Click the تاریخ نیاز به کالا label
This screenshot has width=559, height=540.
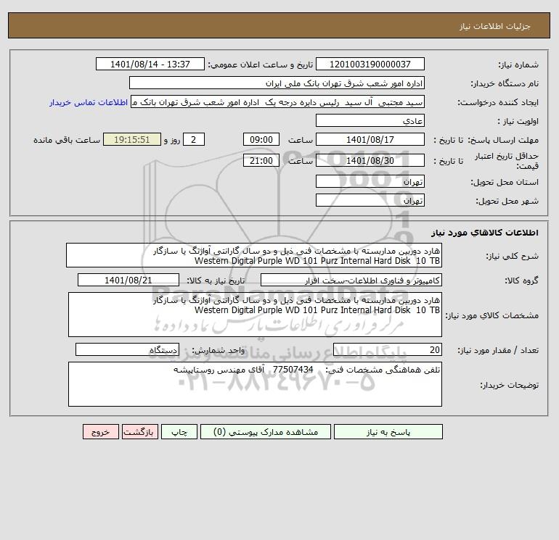point(216,281)
